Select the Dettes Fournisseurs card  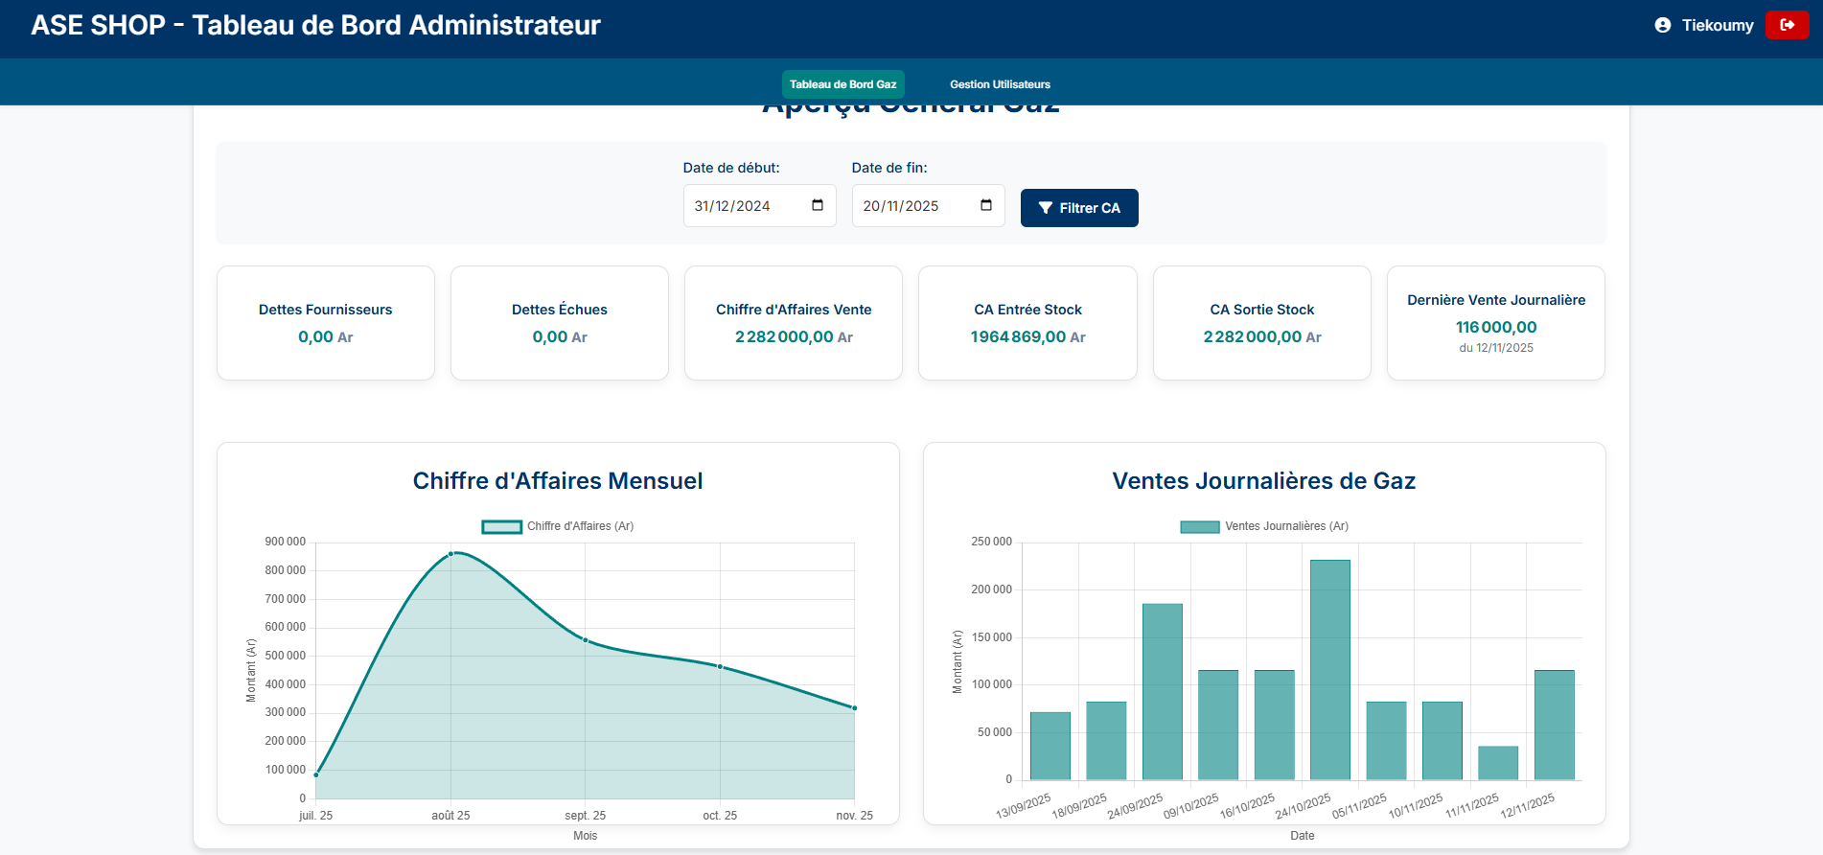326,323
